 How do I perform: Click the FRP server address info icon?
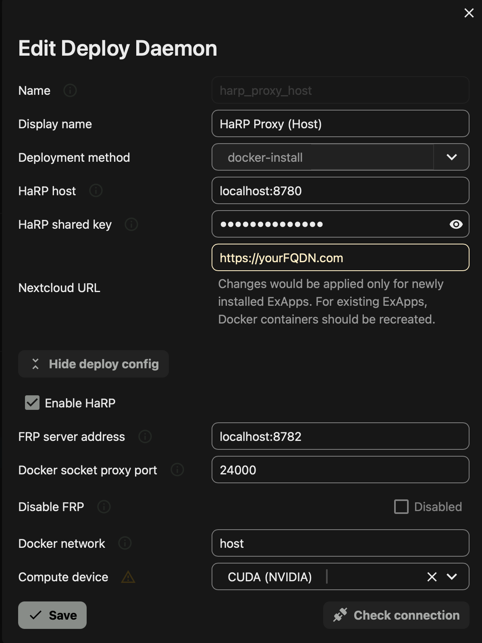pyautogui.click(x=145, y=436)
